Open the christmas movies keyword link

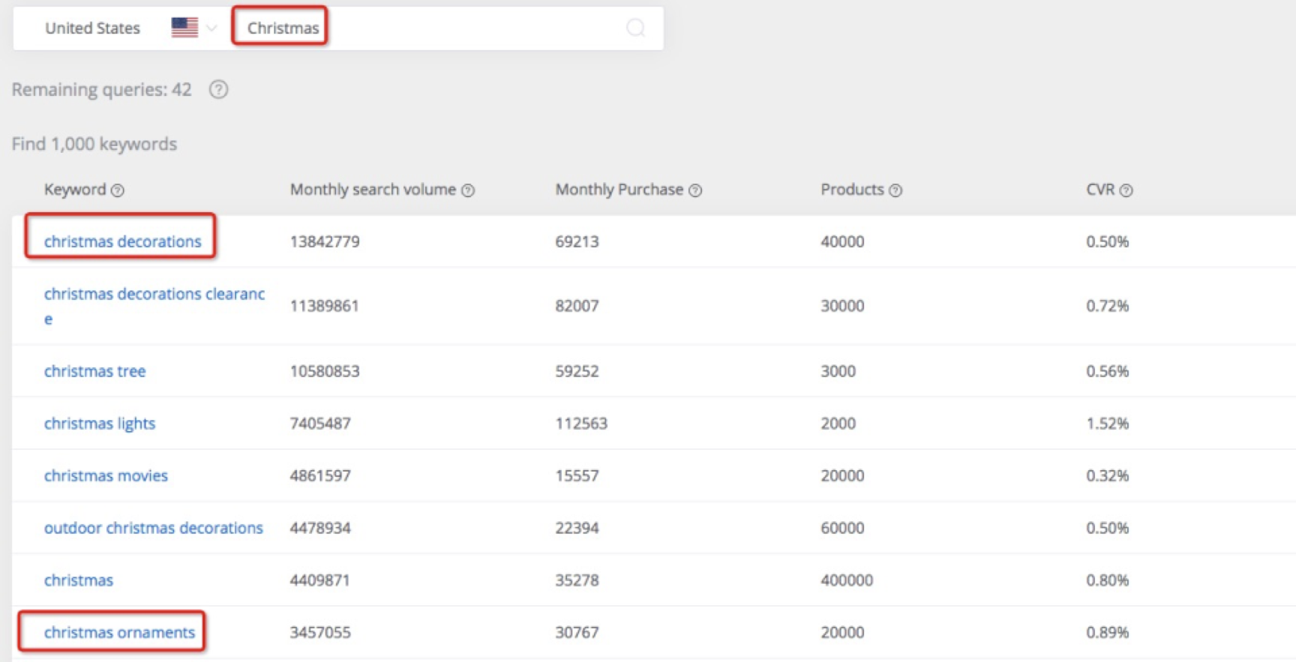point(106,476)
